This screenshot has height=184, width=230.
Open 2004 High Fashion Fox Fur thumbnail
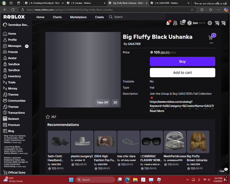(105, 142)
